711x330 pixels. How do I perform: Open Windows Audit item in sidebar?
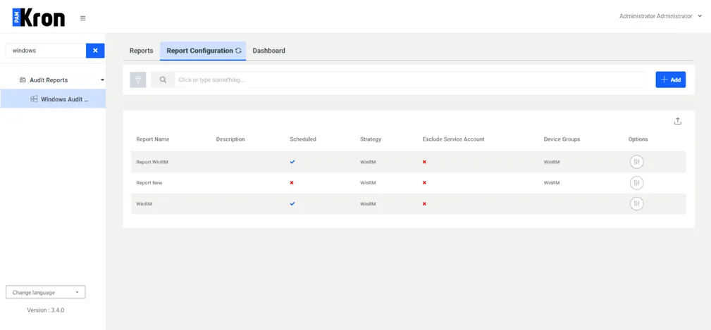tap(53, 99)
